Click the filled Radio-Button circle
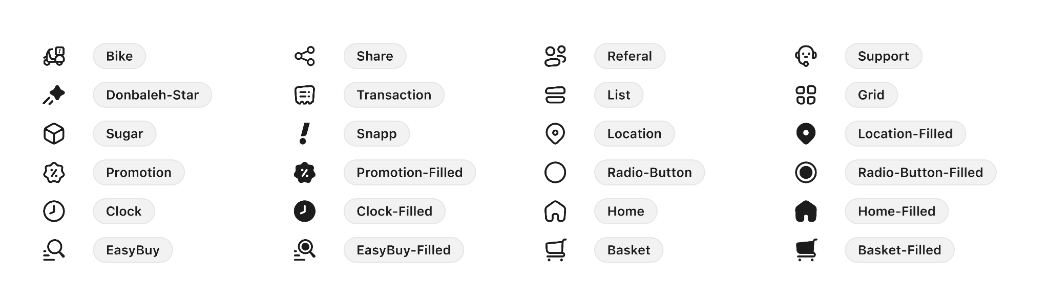 806,173
